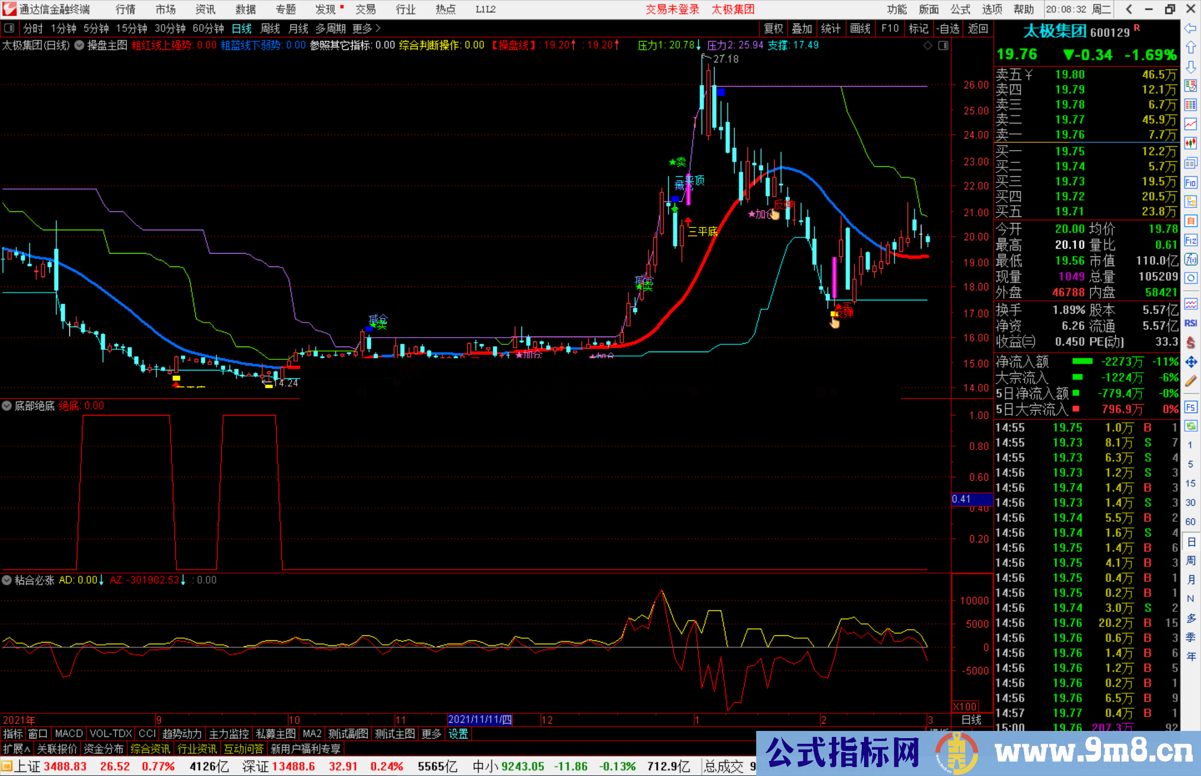Click the back arrow icon in right sidebar
This screenshot has height=776, width=1201.
point(1190,28)
